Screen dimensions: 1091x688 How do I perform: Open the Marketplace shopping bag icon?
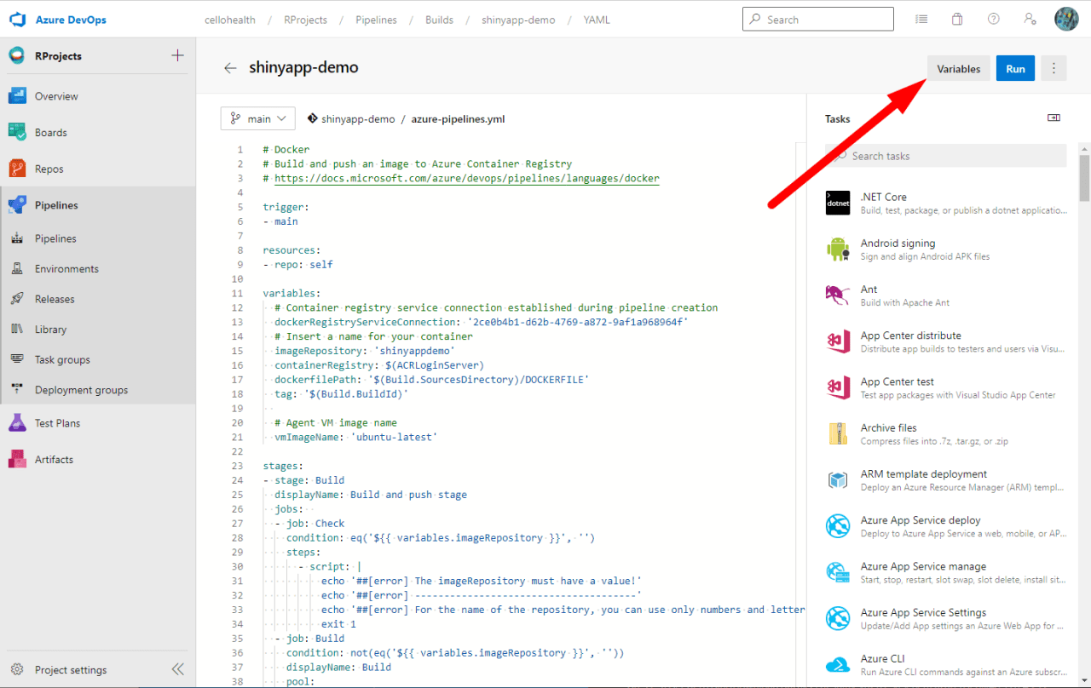coord(956,18)
